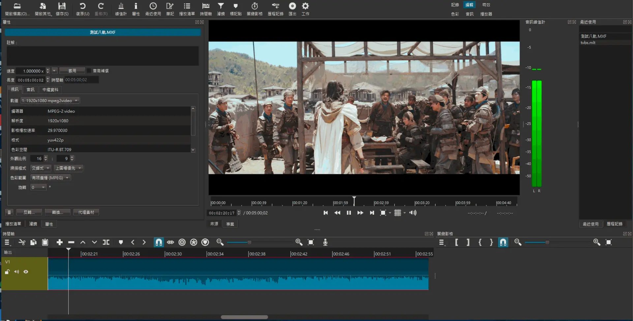Pause playback with the pause button
Viewport: 633px width, 321px height.
pos(348,213)
